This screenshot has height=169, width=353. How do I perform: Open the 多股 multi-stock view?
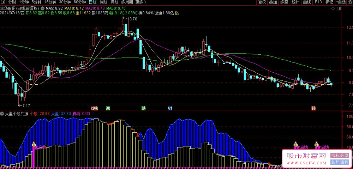(284, 2)
